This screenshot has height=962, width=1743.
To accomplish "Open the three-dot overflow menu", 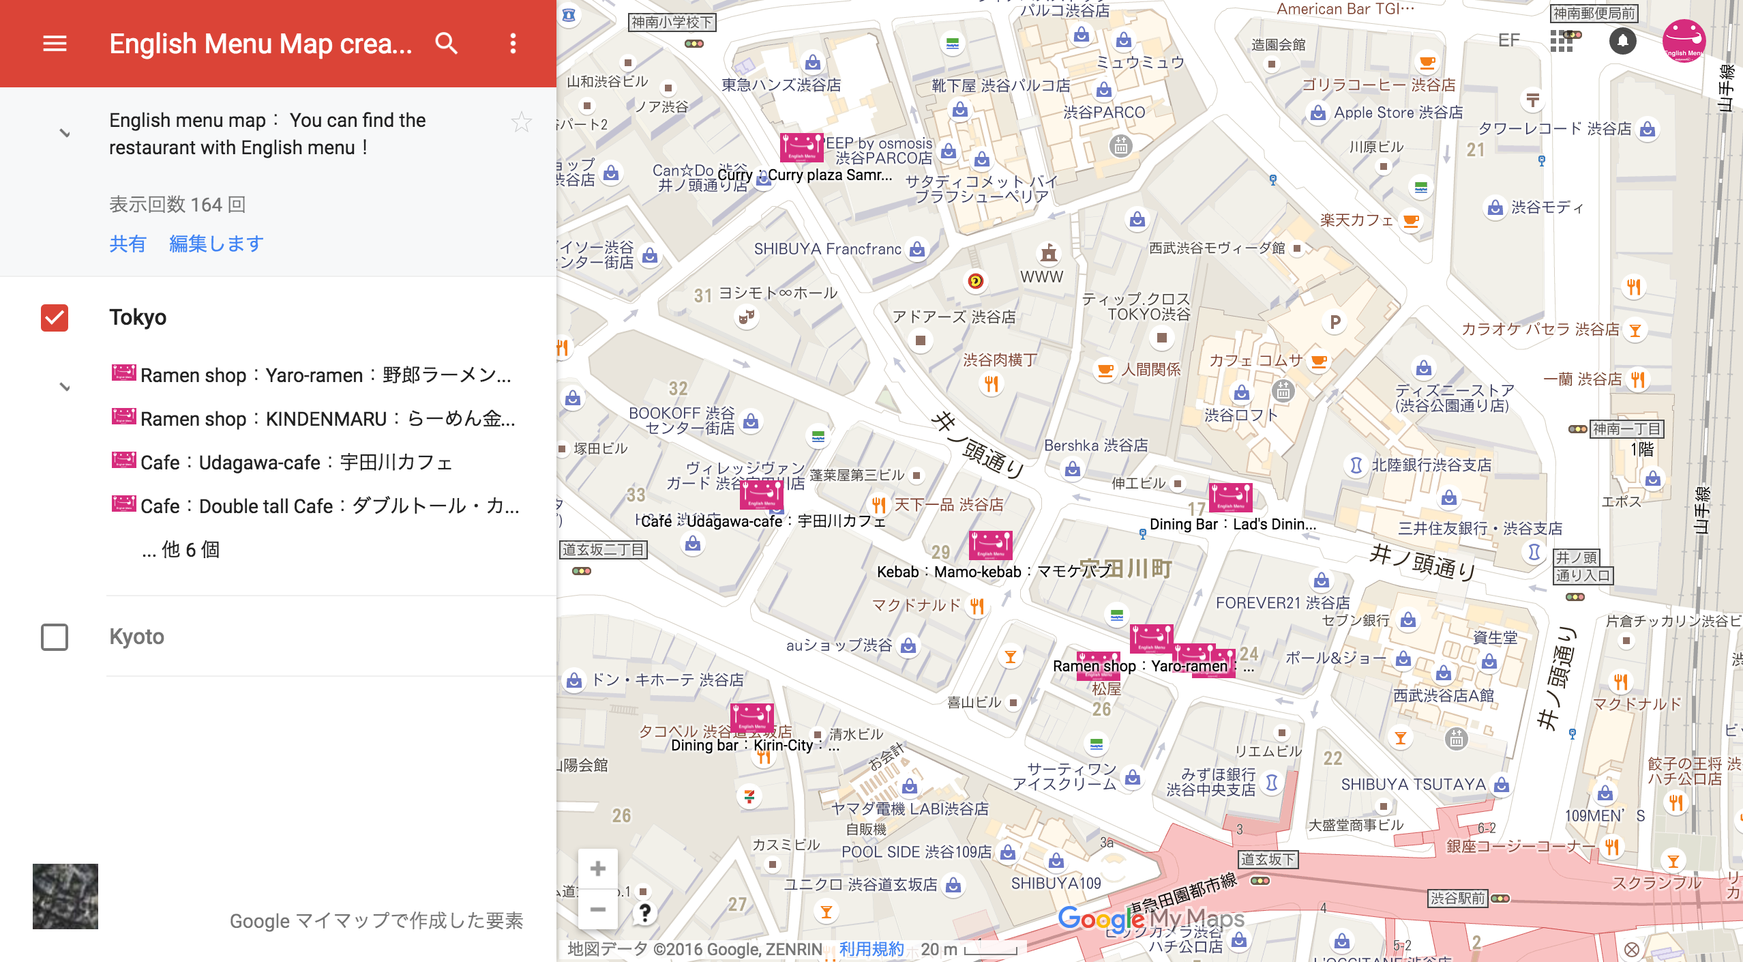I will (x=513, y=44).
